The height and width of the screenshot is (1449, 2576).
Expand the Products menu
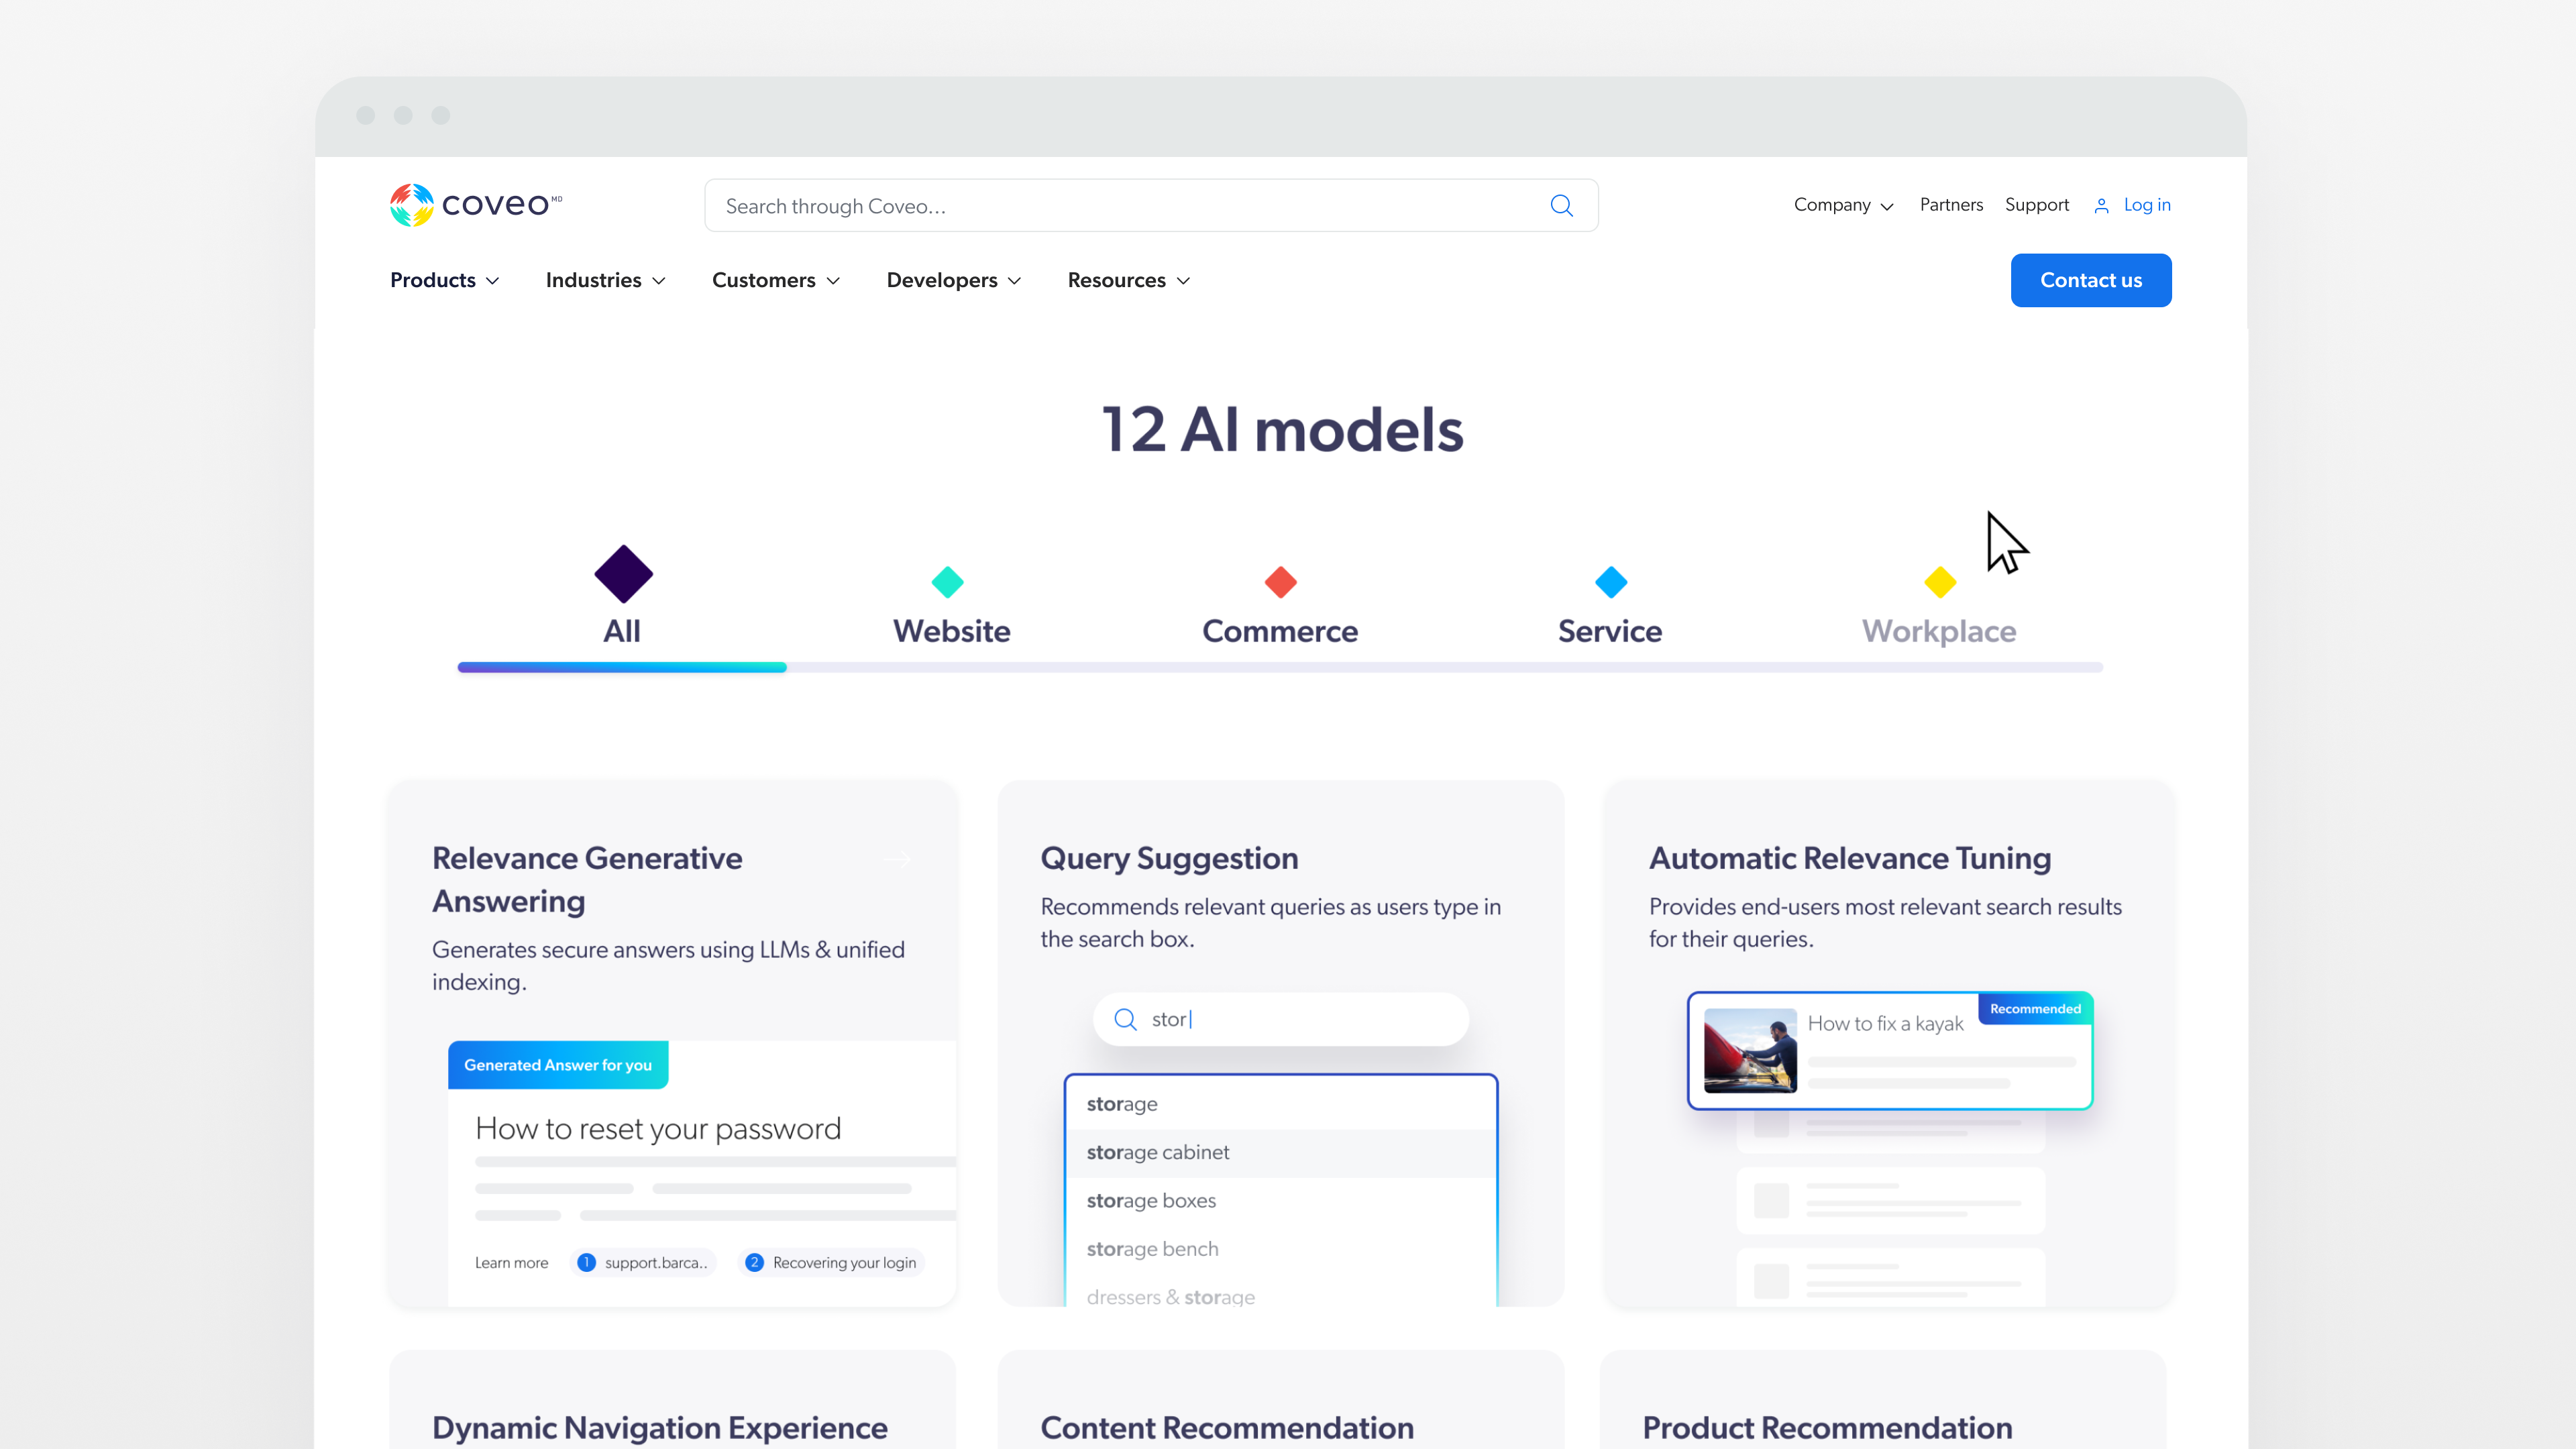pyautogui.click(x=444, y=280)
